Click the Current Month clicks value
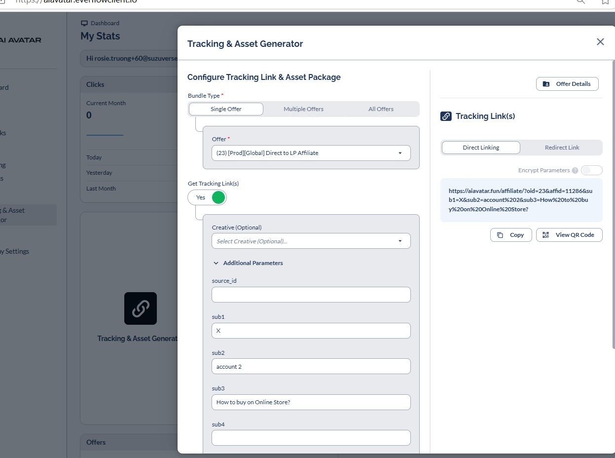Image resolution: width=615 pixels, height=458 pixels. tap(89, 115)
